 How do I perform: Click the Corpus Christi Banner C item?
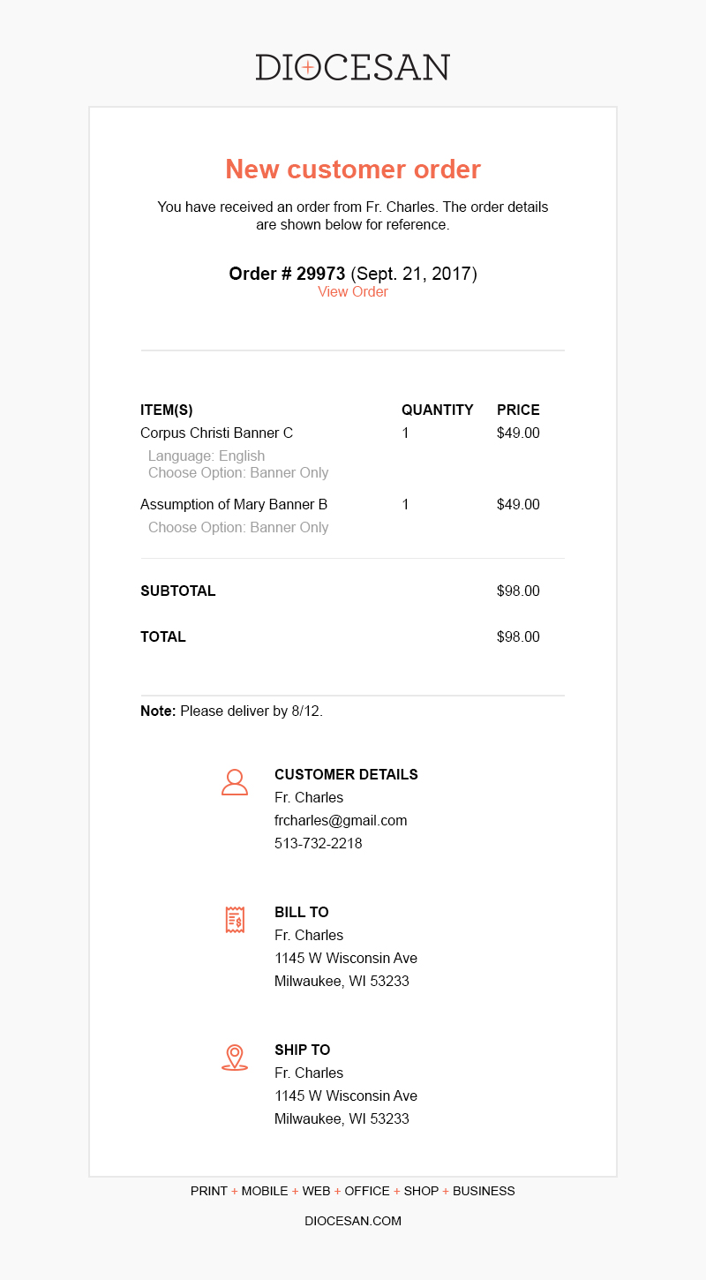pos(216,433)
